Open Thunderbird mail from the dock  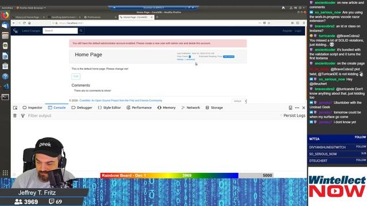[5, 25]
